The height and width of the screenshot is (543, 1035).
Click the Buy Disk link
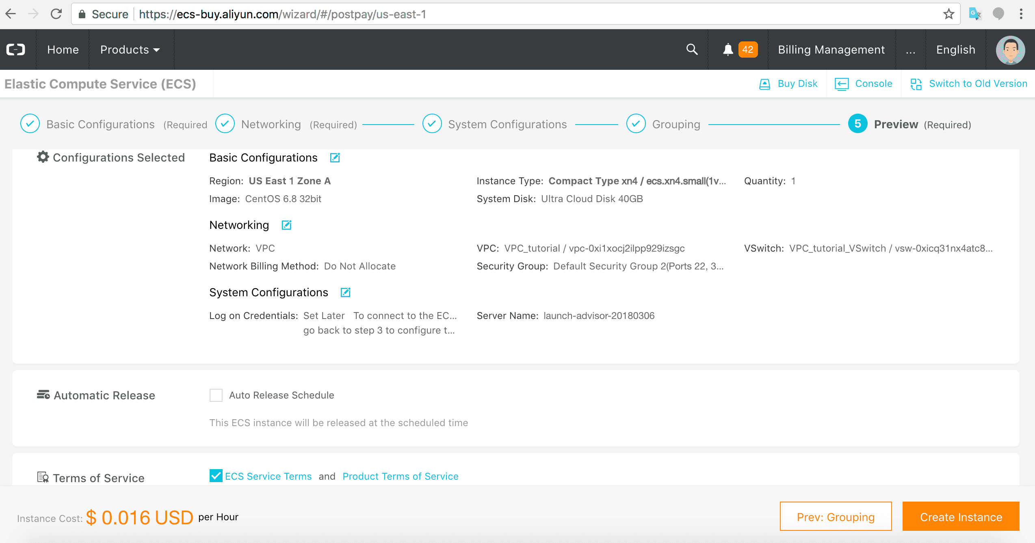point(797,84)
